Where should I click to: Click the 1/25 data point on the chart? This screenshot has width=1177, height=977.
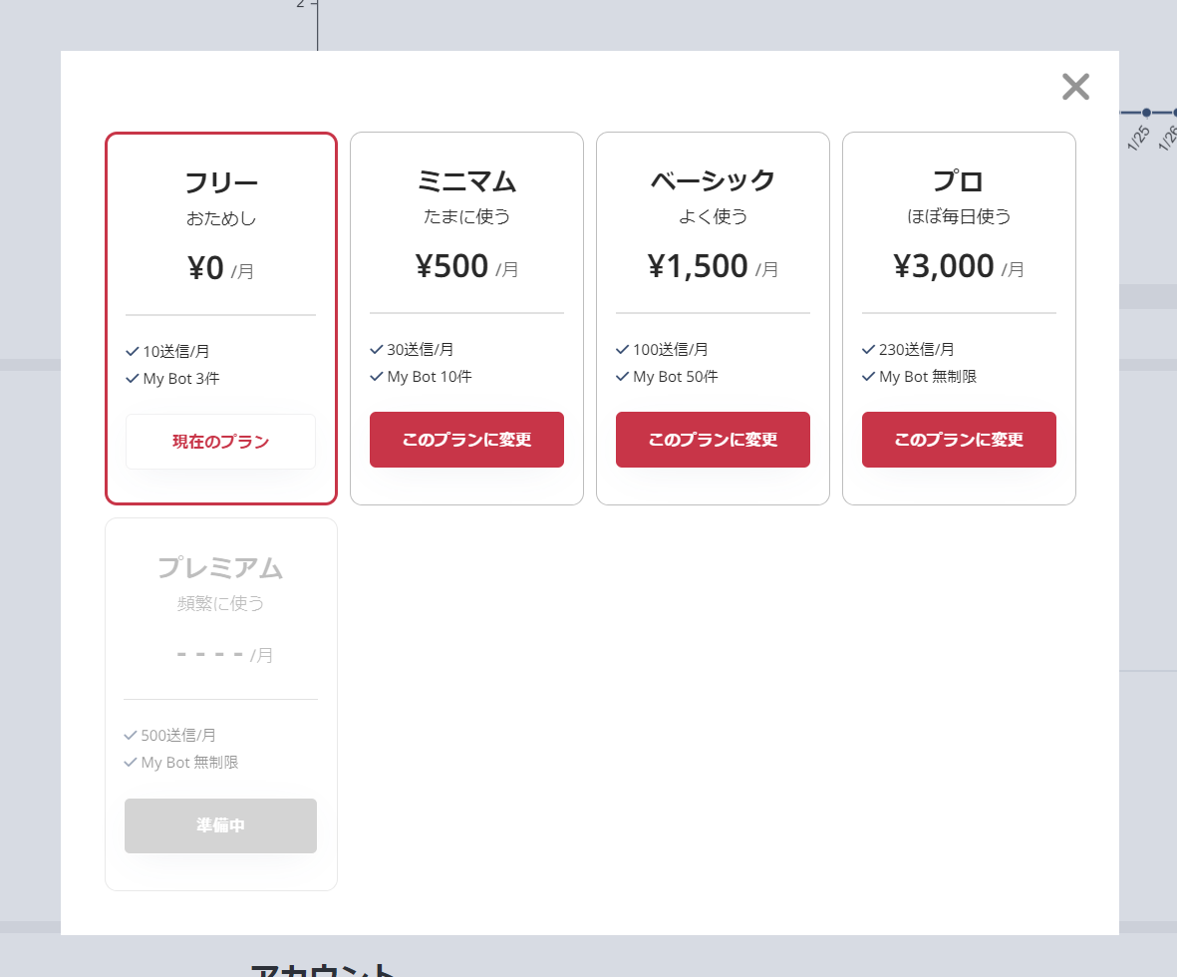1145,114
